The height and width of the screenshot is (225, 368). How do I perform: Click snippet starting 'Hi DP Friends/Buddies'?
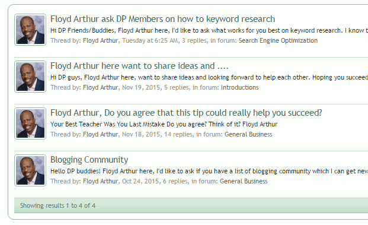[x=209, y=30]
